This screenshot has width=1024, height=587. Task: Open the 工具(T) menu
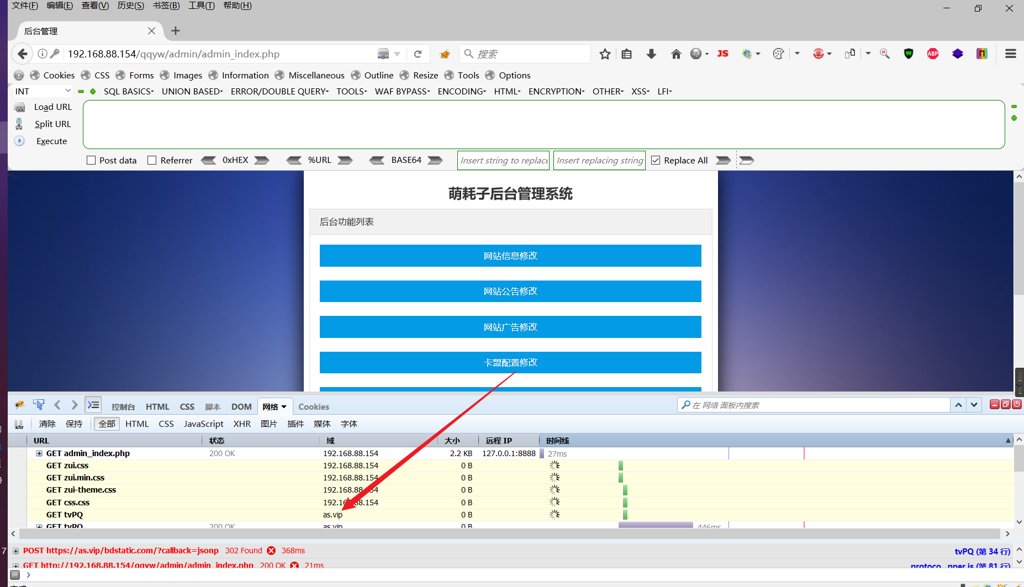click(202, 6)
